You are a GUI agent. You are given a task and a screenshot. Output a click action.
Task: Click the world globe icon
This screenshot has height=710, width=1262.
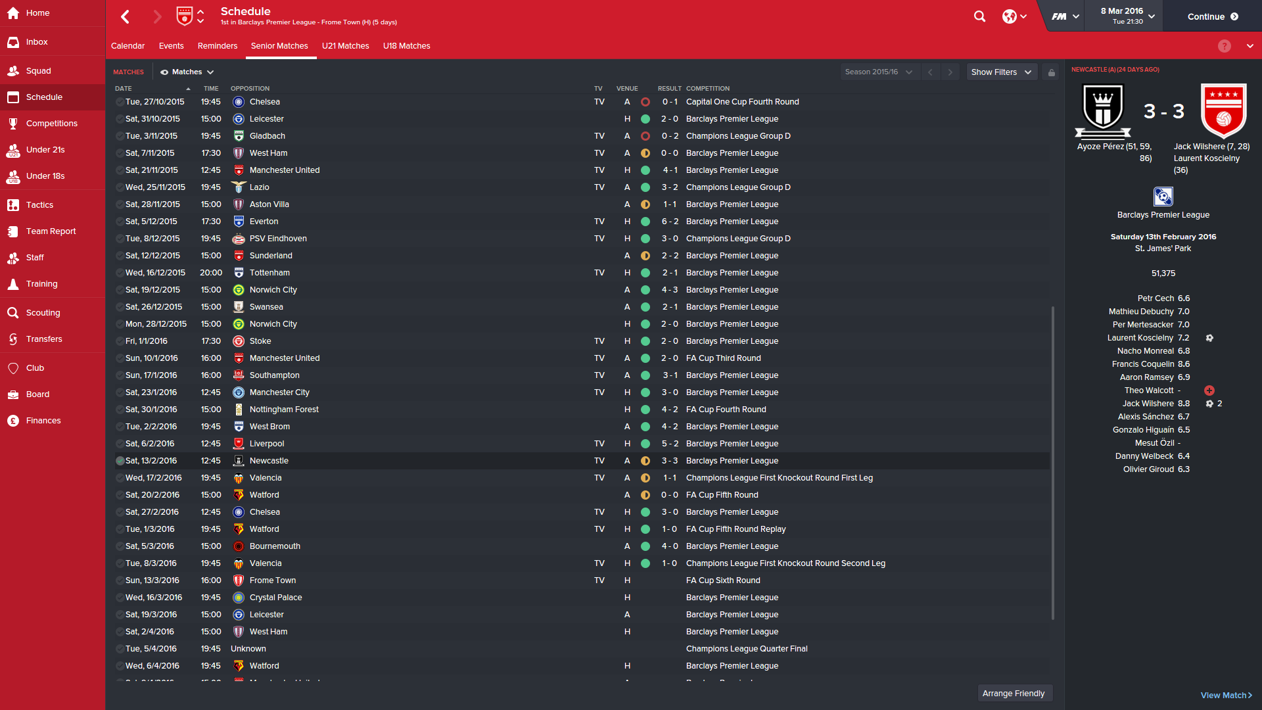[1009, 16]
